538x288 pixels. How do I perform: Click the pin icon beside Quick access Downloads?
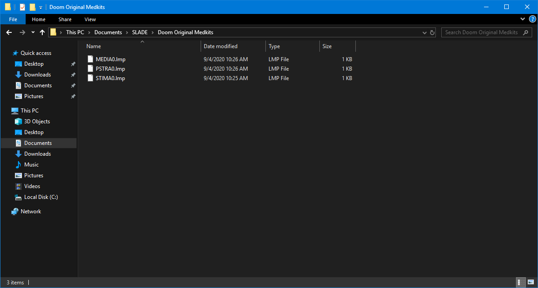(73, 75)
